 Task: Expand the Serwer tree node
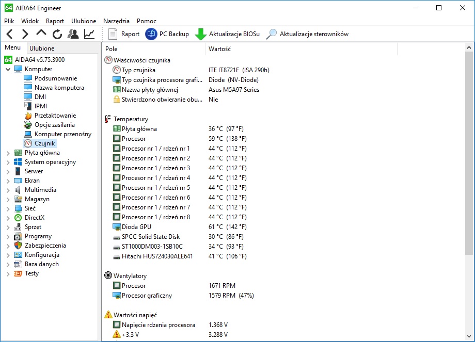click(x=8, y=172)
